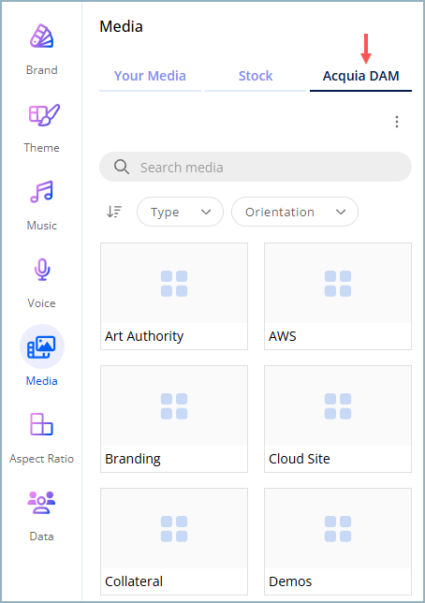Open the Theme panel icon
Image resolution: width=425 pixels, height=603 pixels.
click(44, 114)
